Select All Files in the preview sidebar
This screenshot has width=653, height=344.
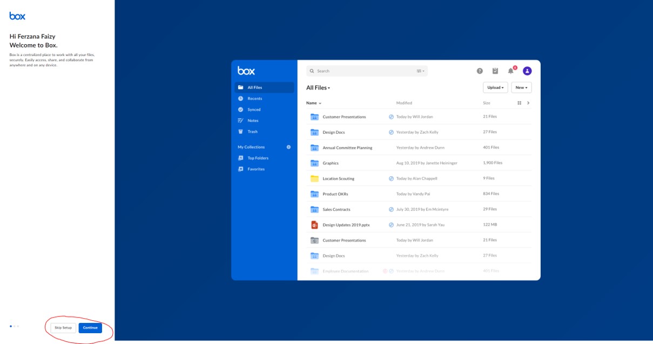coord(265,87)
